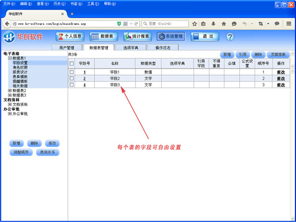Image resolution: width=296 pixels, height=222 pixels.
Task: Select 角色权限 in the left tree
Action: [x=20, y=68]
